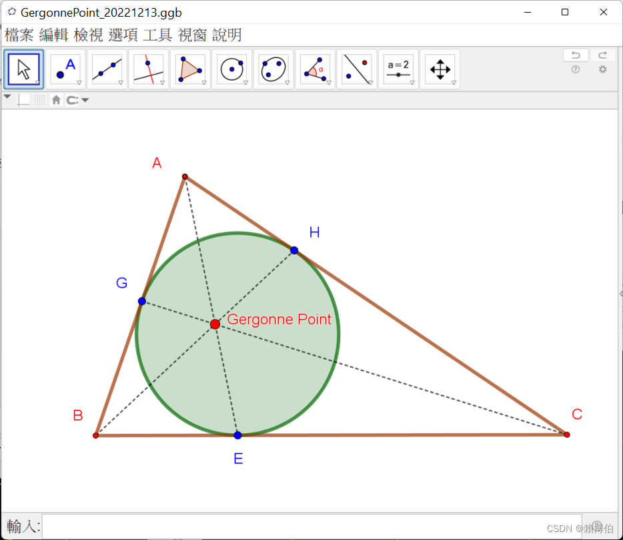Select the Move tool
Image resolution: width=623 pixels, height=540 pixels.
click(x=23, y=68)
